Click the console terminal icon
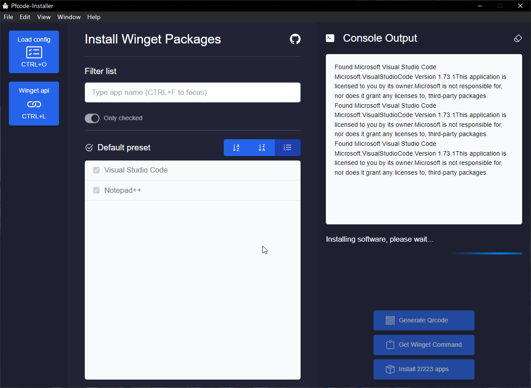Screen dimensions: 531x388 coord(330,38)
